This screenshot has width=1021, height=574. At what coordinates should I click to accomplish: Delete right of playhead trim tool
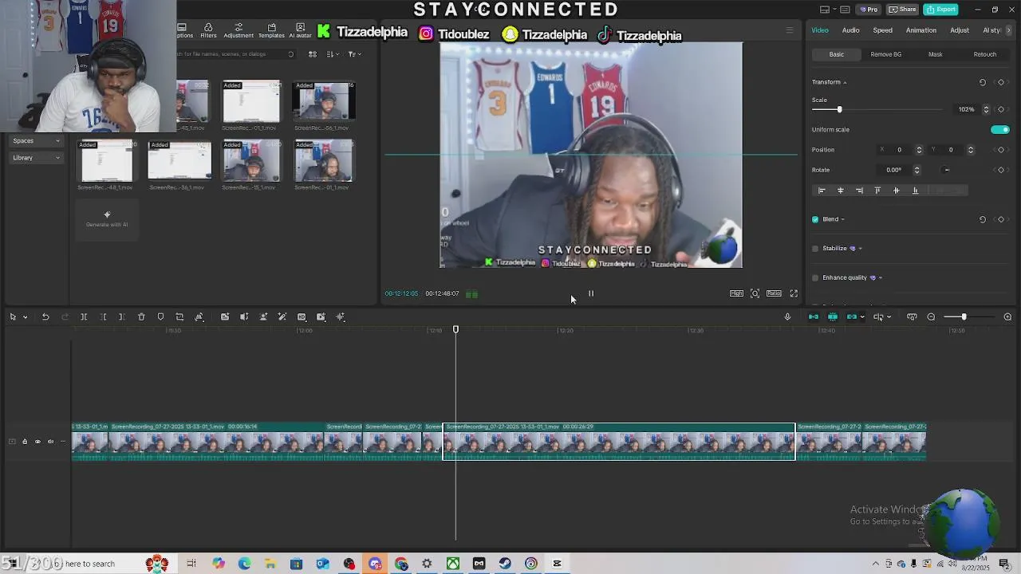pos(121,317)
